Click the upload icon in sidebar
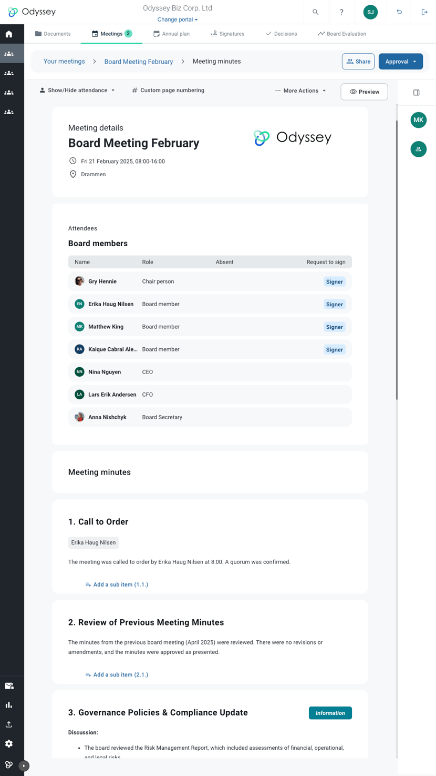Viewport: 436px width, 776px height. point(9,724)
